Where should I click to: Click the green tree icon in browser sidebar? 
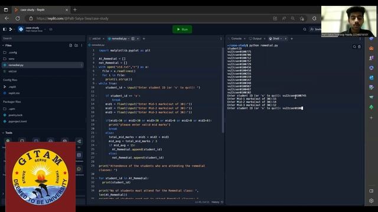[372, 107]
